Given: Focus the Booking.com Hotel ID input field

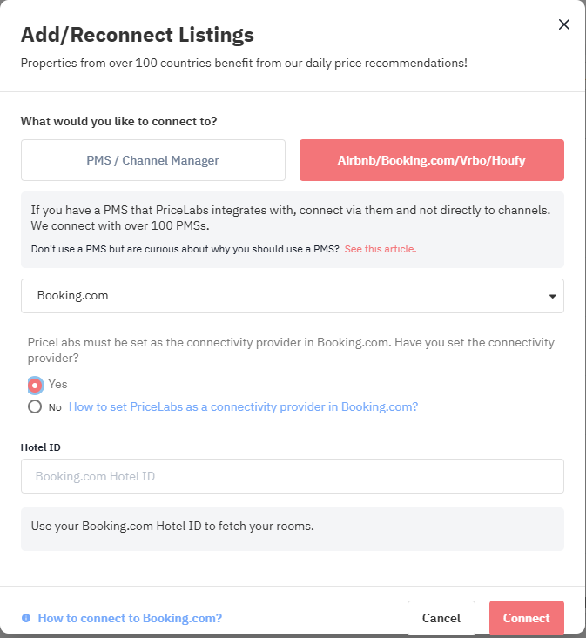Looking at the screenshot, I should [x=293, y=476].
